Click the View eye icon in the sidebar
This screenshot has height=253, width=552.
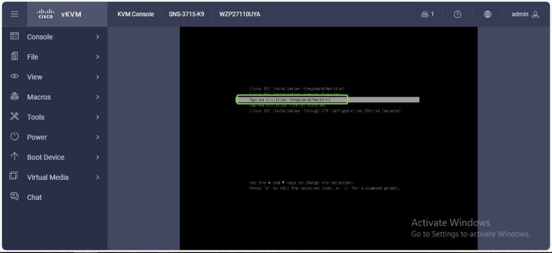click(14, 76)
